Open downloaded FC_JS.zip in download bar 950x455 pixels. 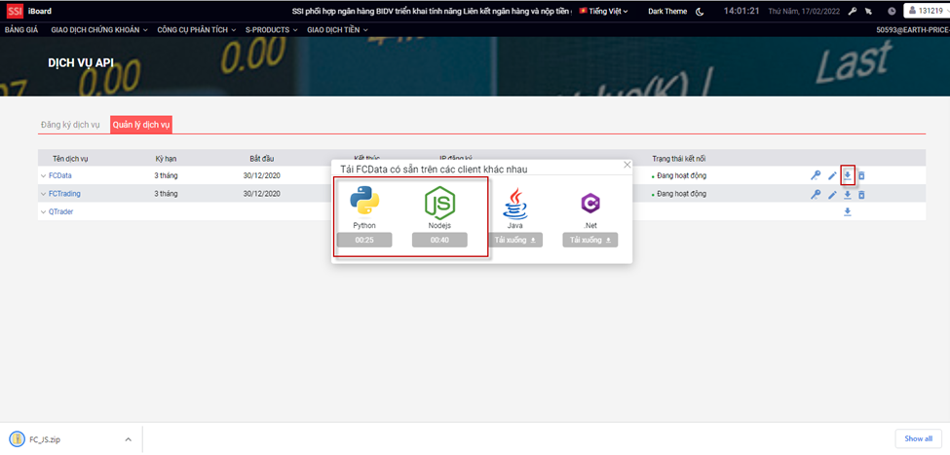point(44,439)
